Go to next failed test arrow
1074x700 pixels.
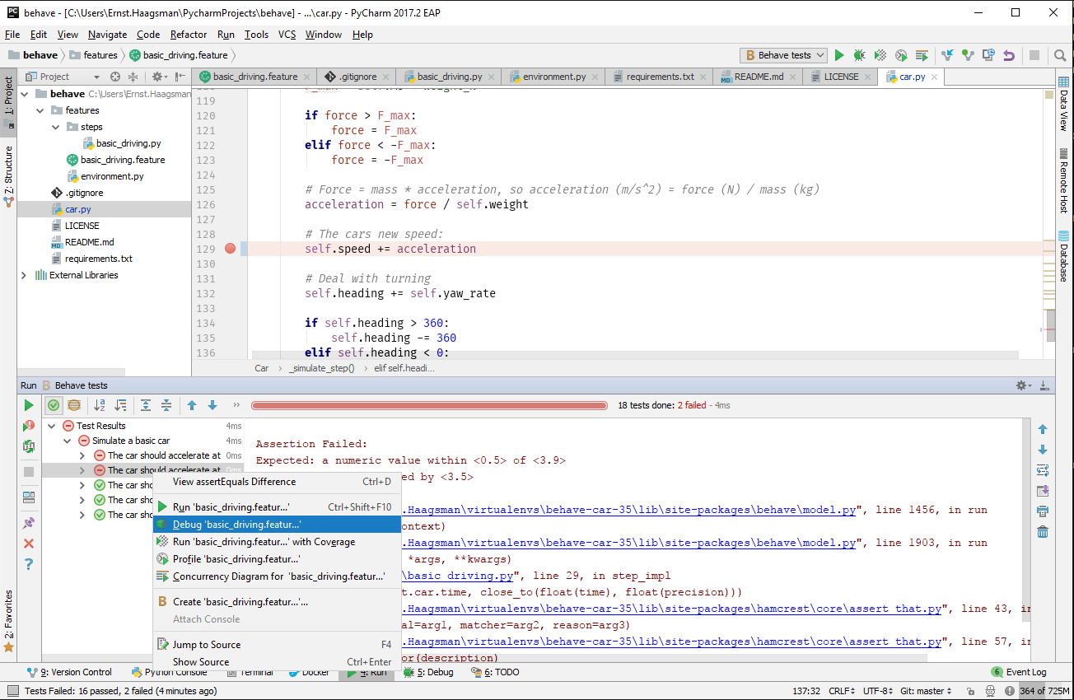[212, 405]
